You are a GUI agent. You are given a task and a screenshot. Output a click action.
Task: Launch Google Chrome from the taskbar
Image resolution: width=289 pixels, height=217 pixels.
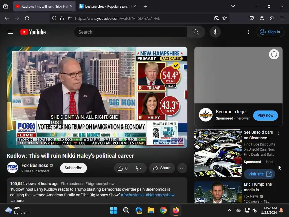pyautogui.click(x=163, y=210)
